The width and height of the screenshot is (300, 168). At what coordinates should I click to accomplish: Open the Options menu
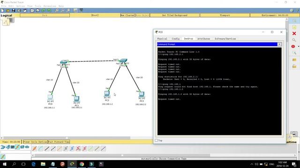click(20, 6)
